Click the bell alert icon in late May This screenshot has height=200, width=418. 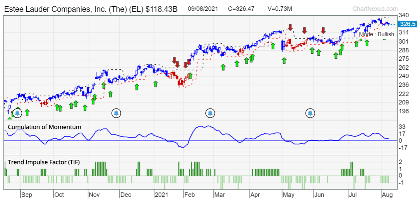point(310,113)
